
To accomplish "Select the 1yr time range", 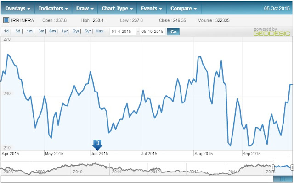I will coord(64,31).
